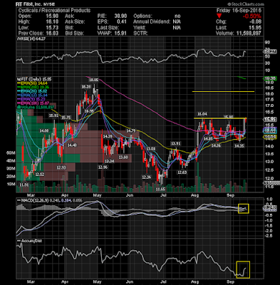
Task: Click the Friday 16-Sep-2016 date
Action: (x=239, y=11)
